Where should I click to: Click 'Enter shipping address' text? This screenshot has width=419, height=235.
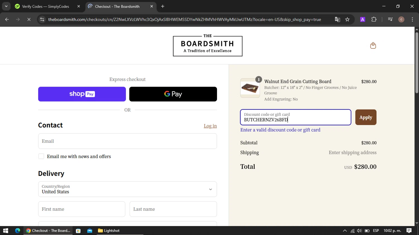353,152
